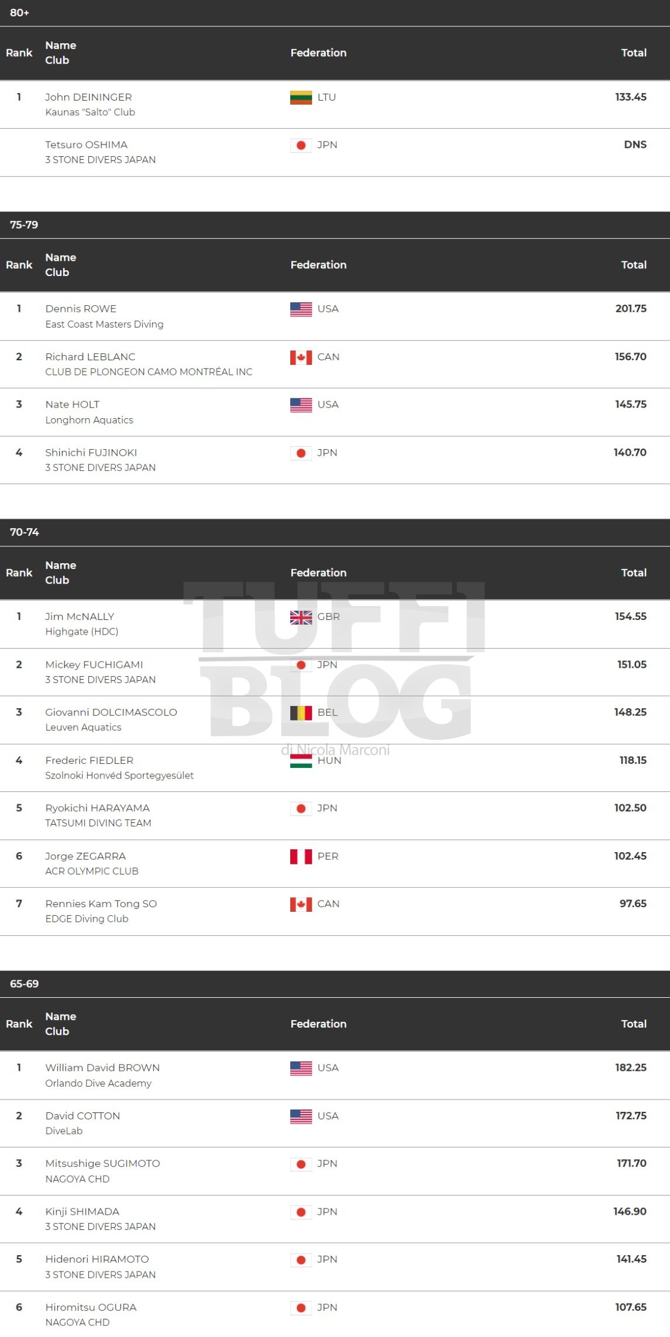Click the Canada flag for Rennies Kam Tong SO
Viewport: 670px width, 1337px height.
click(x=301, y=904)
